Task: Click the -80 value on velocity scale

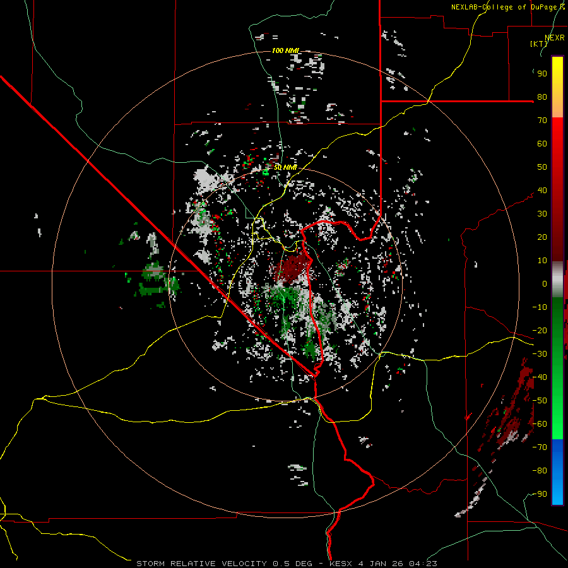Action: point(540,471)
